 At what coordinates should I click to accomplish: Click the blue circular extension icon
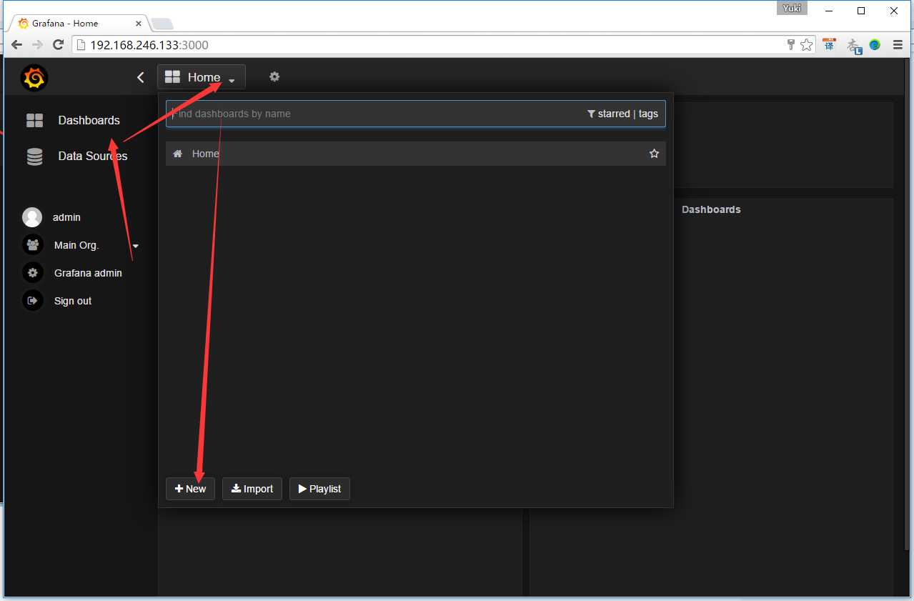tap(875, 45)
